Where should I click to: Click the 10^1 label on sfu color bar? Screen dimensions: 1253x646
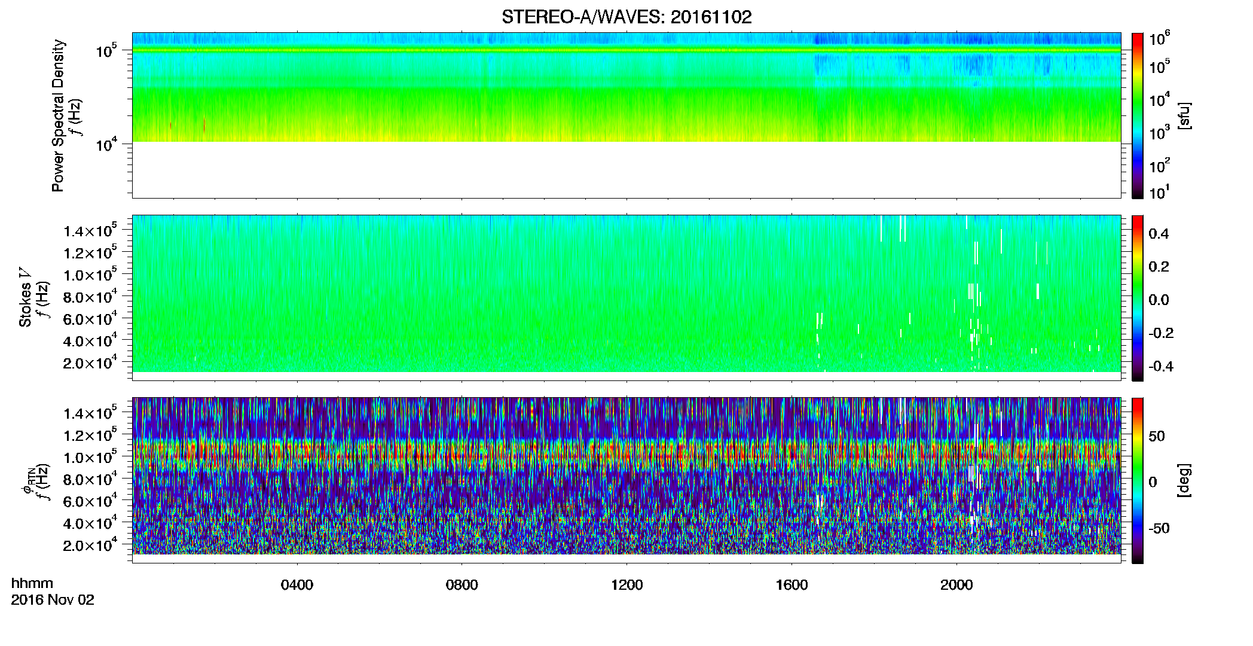pos(1160,193)
